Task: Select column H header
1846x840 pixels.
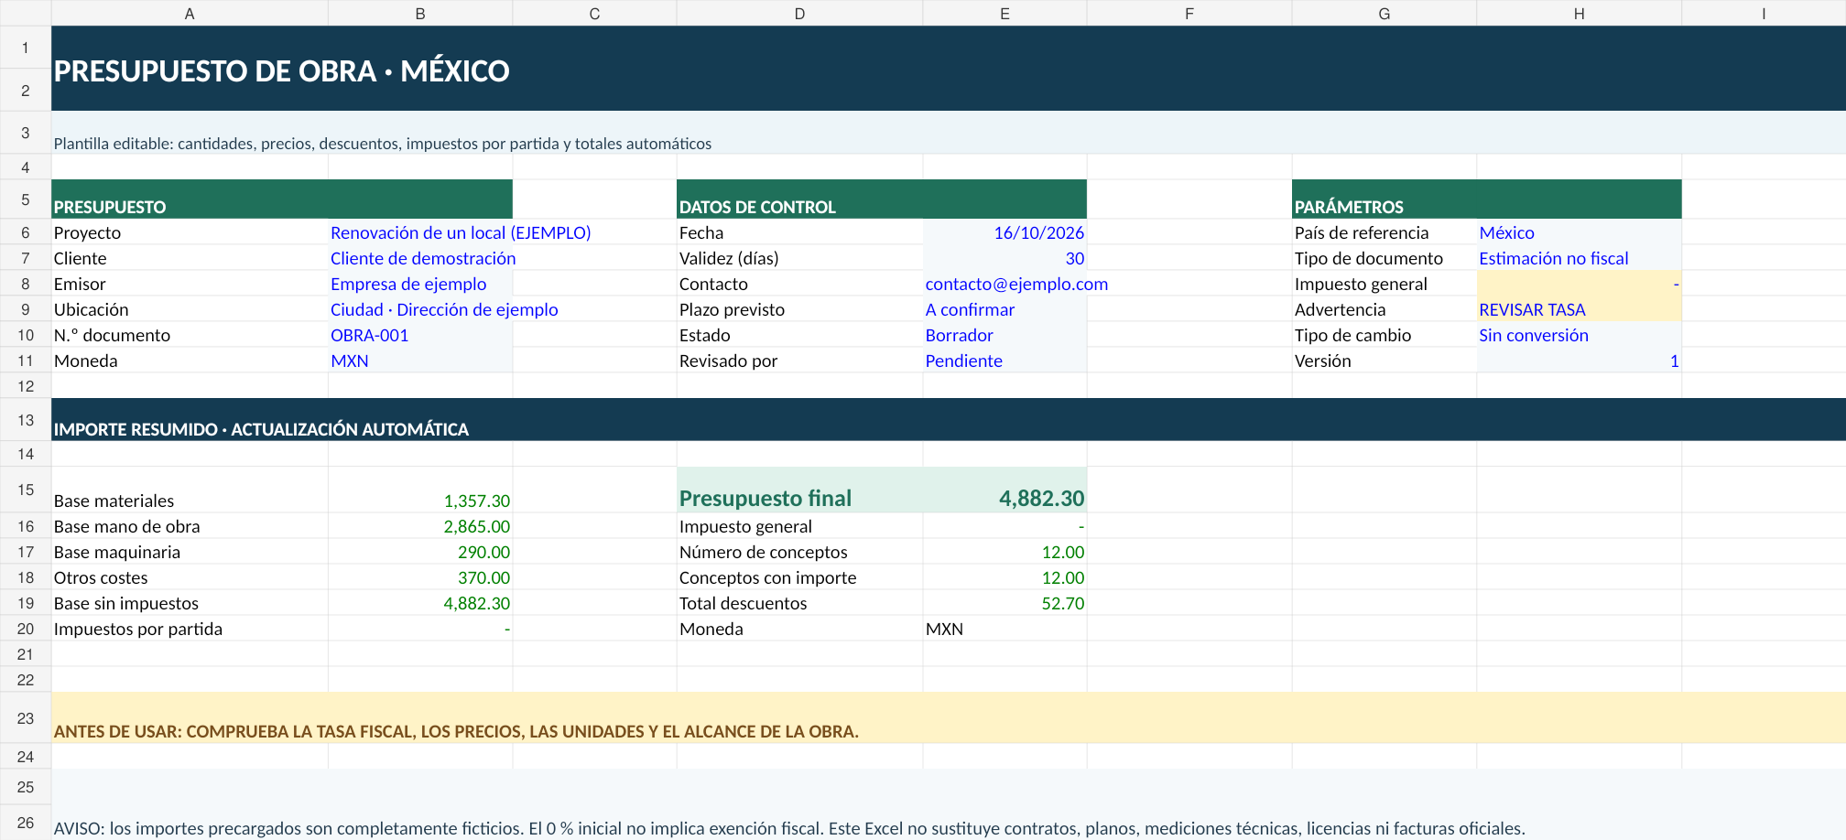Action: coord(1579,13)
